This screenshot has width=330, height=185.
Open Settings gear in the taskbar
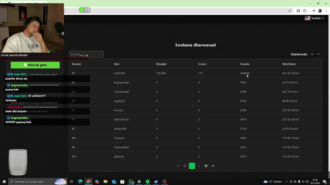point(139,182)
